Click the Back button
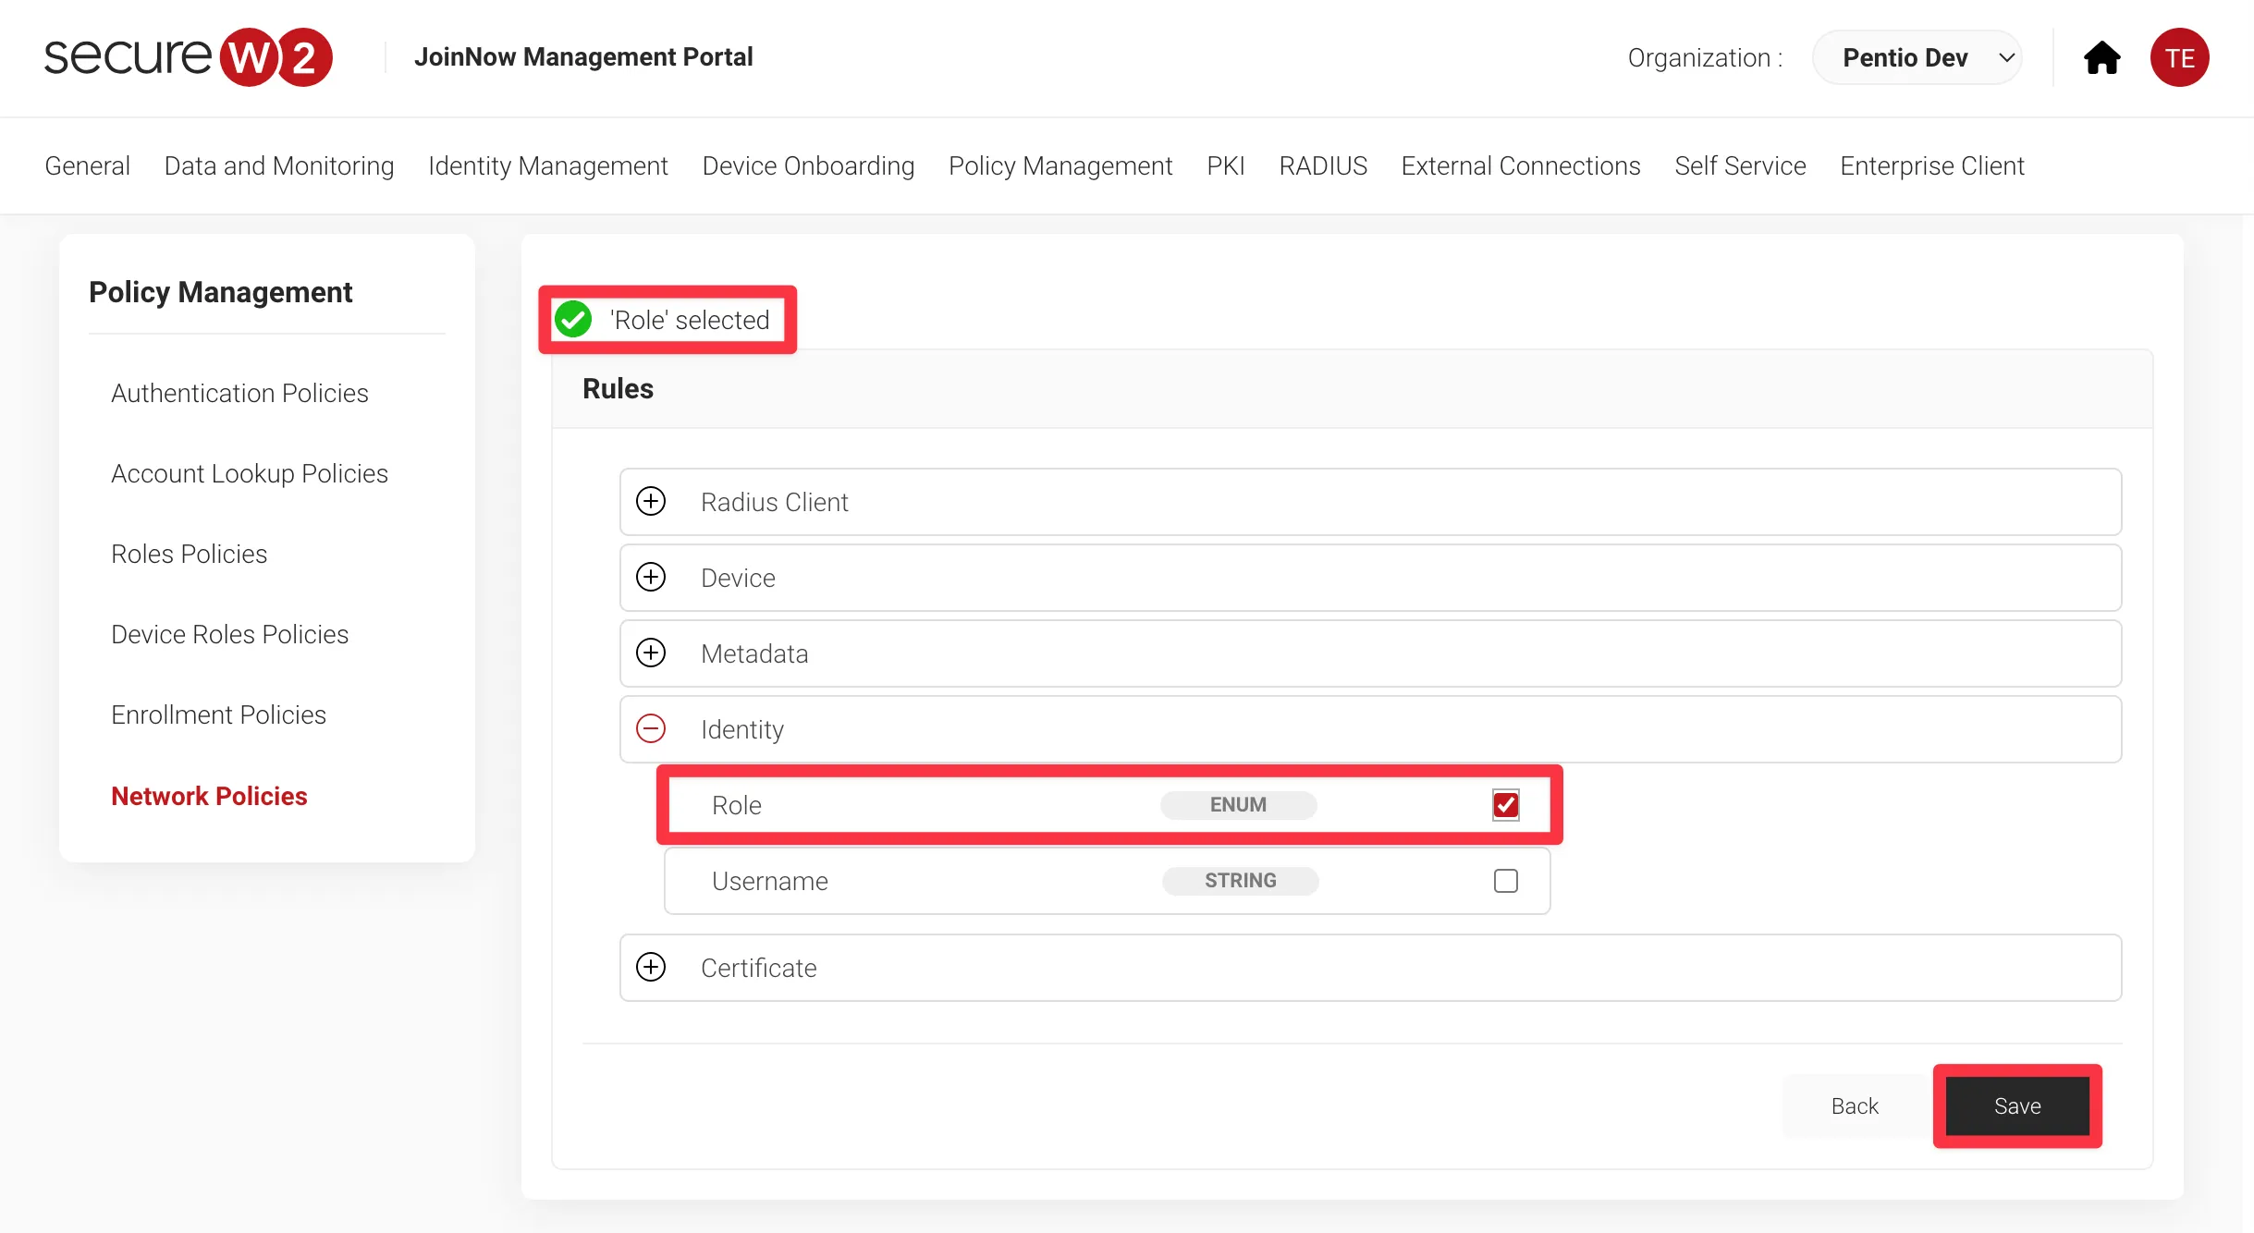 click(x=1854, y=1105)
